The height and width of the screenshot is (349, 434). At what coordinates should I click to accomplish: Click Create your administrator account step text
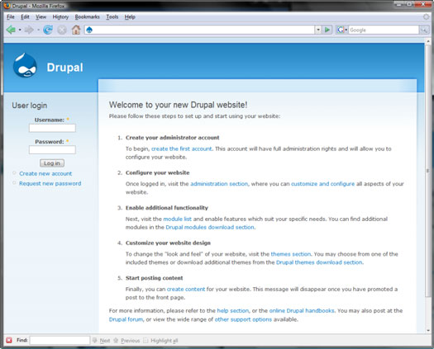click(173, 138)
